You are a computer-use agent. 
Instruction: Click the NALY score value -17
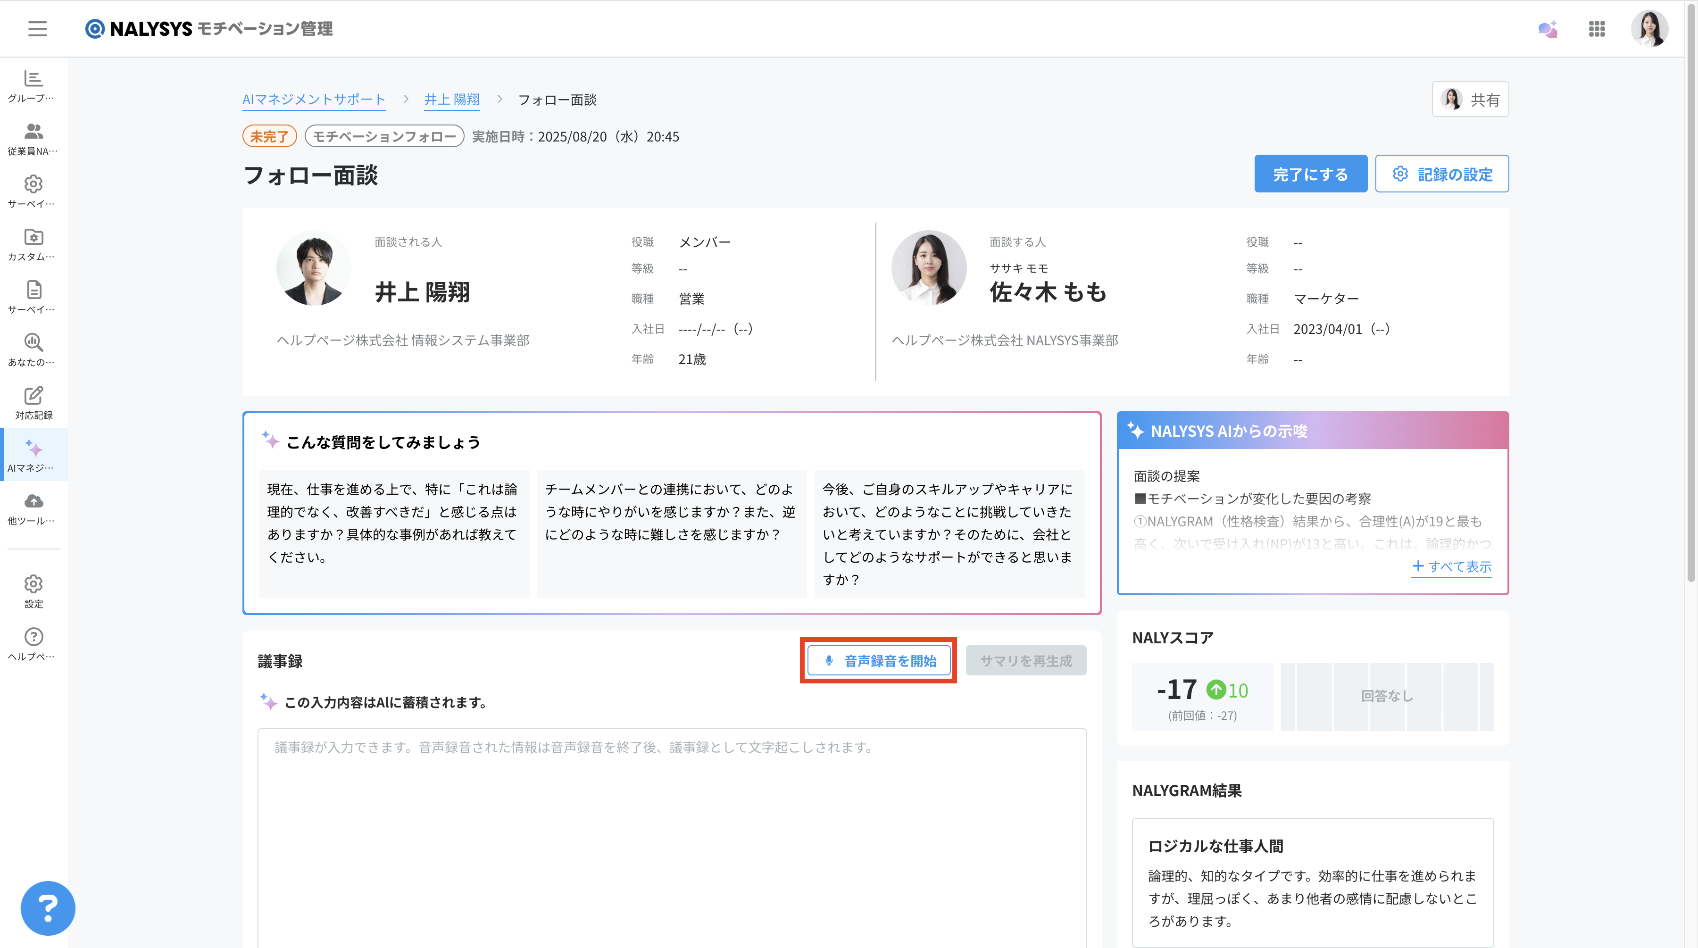tap(1177, 690)
